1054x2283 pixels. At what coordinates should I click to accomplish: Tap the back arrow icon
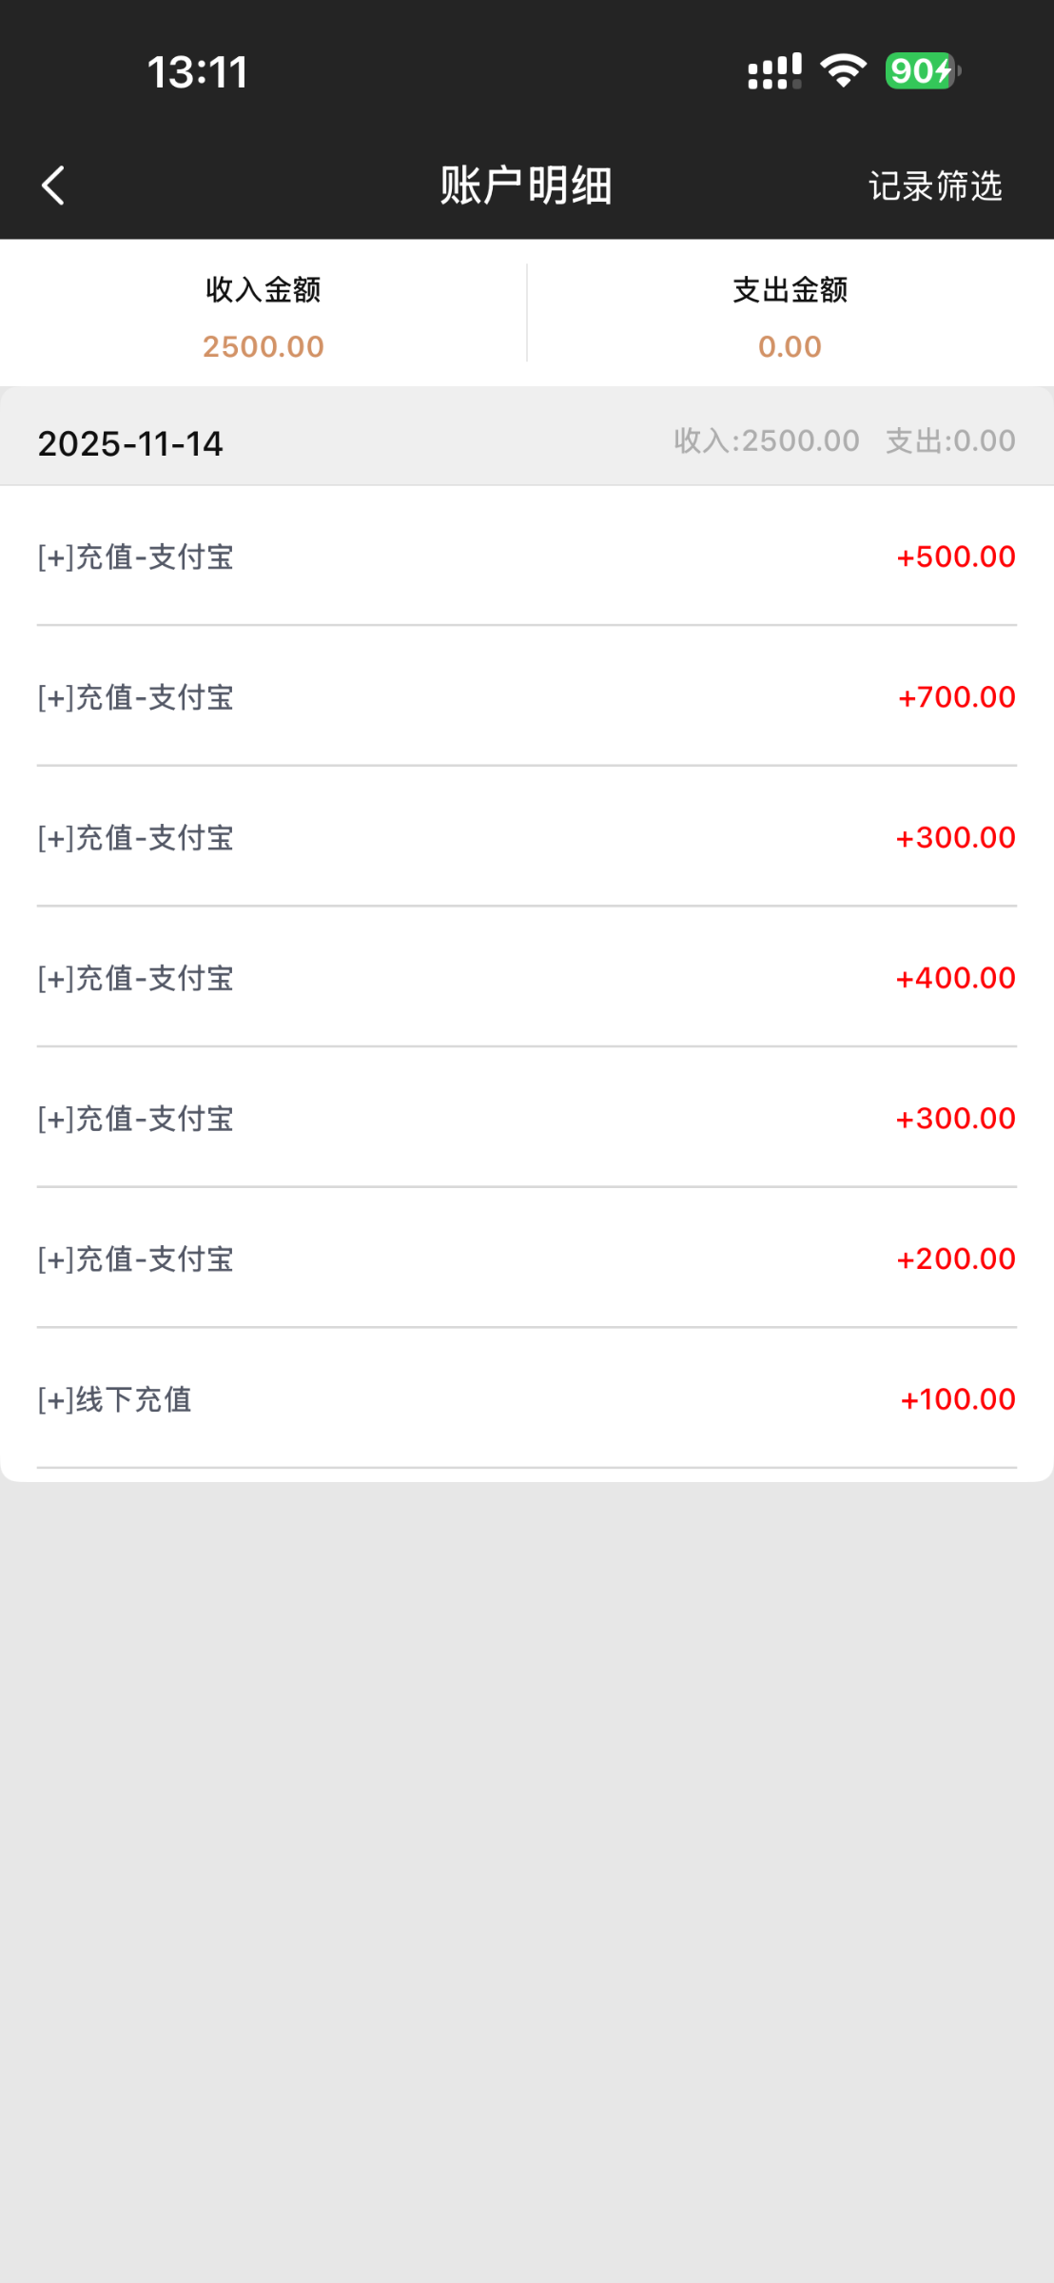[53, 185]
